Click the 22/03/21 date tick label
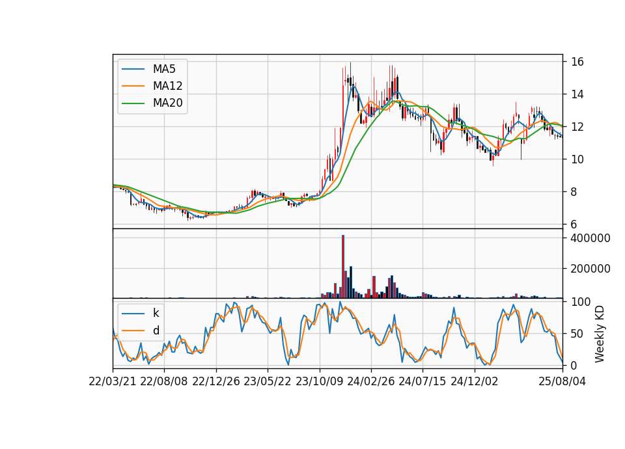 [x=113, y=381]
